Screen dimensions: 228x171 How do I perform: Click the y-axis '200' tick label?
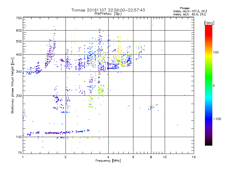tap(19, 96)
